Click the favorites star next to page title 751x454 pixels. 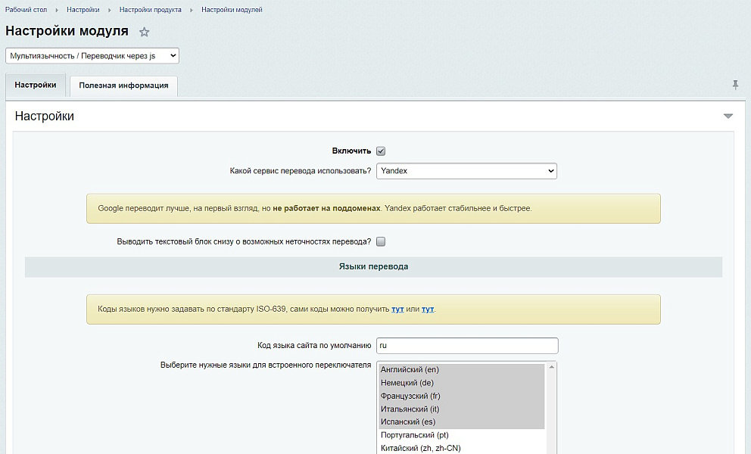[145, 32]
